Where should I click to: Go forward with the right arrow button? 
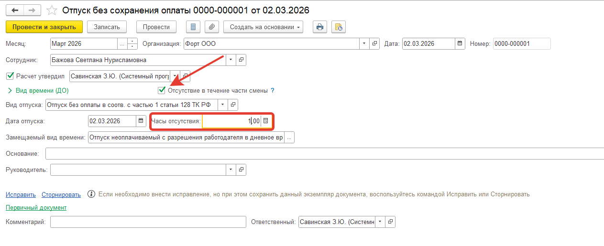(x=32, y=10)
